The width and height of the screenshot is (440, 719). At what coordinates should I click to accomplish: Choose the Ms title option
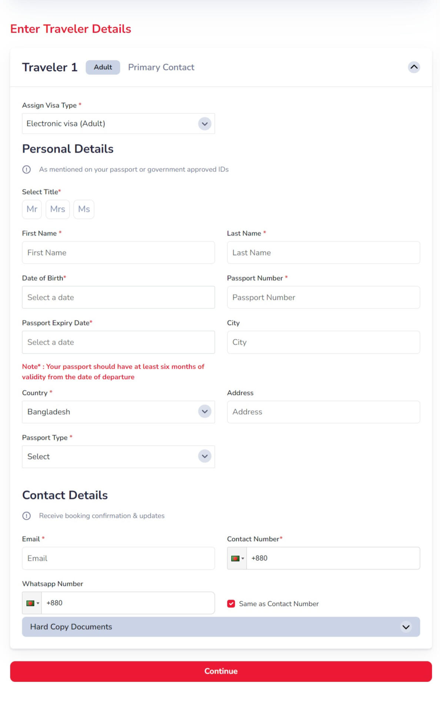click(x=84, y=209)
